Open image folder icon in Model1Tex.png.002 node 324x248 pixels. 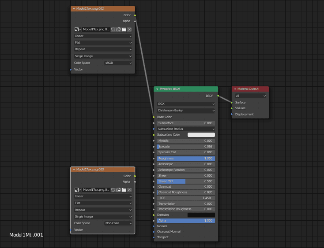pos(124,30)
